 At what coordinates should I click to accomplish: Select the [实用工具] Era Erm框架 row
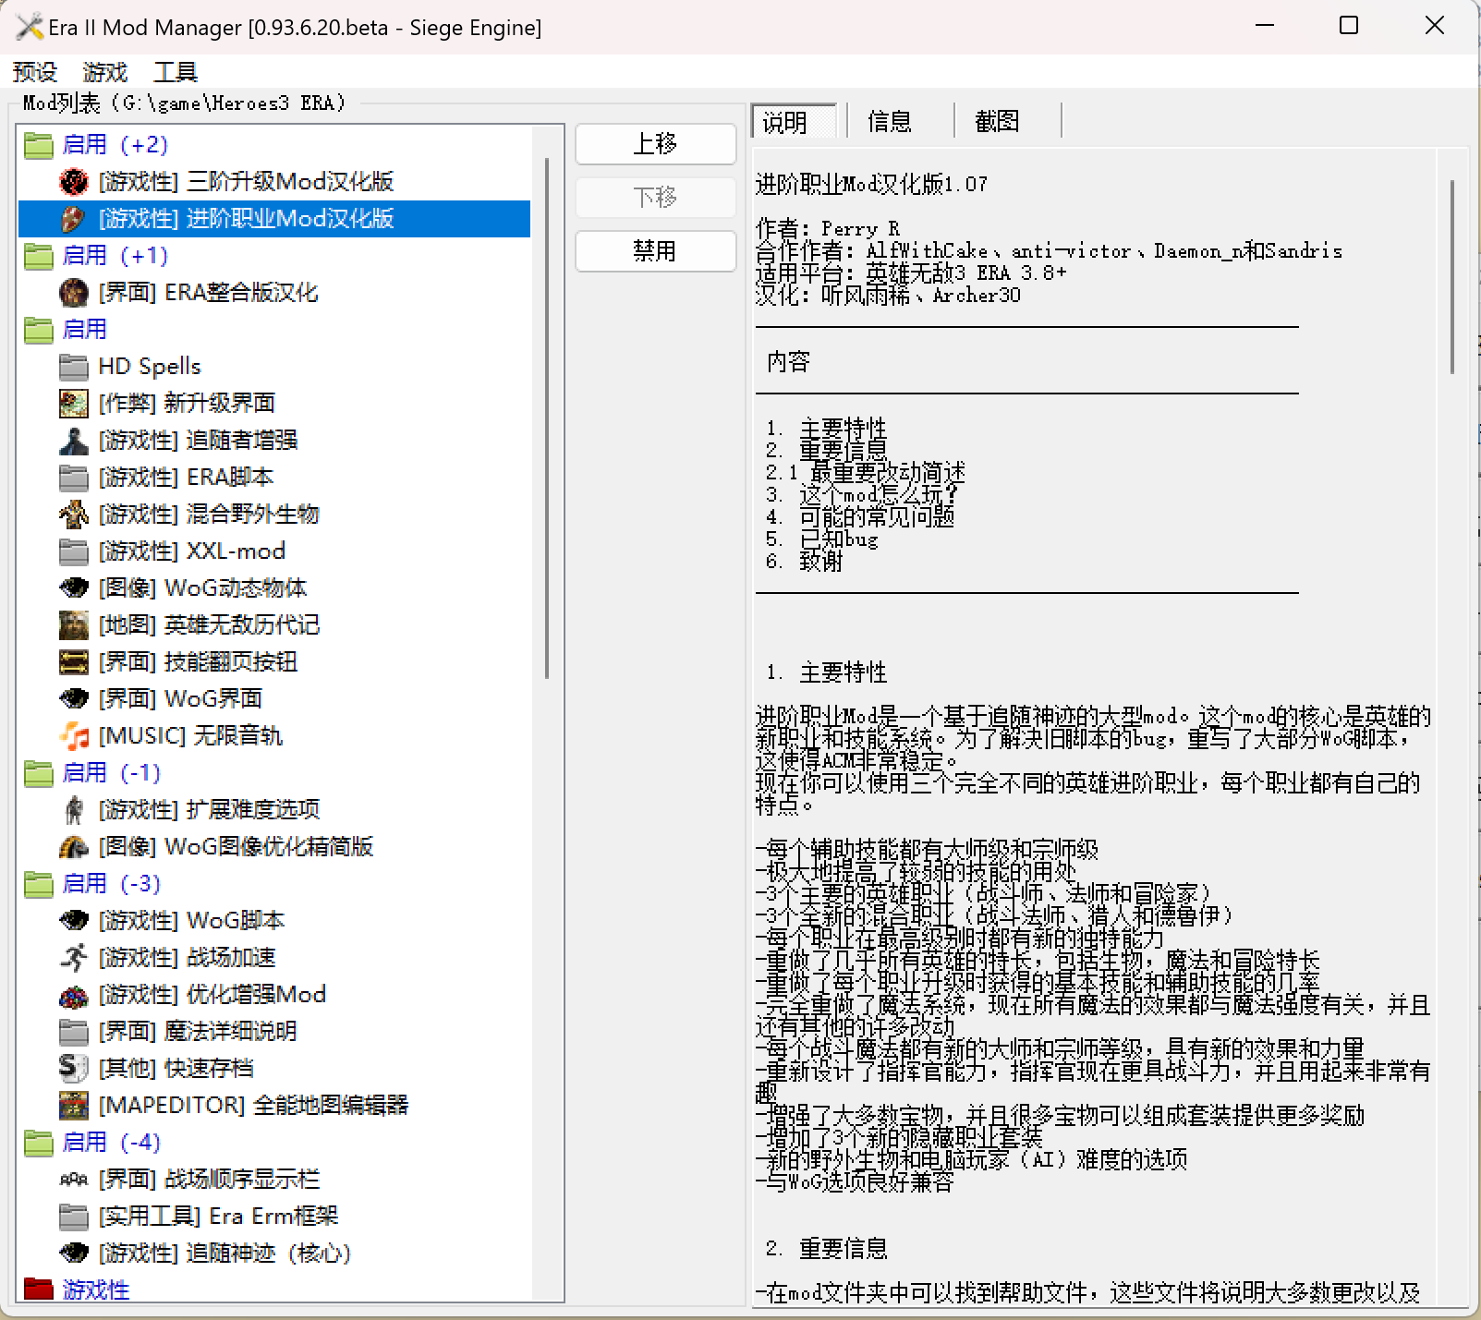[274, 1217]
